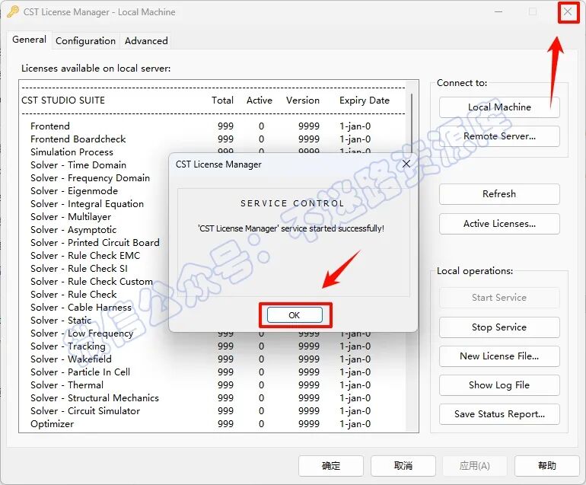Viewport: 586px width, 485px height.
Task: Select the Frontend license row
Action: [x=200, y=126]
